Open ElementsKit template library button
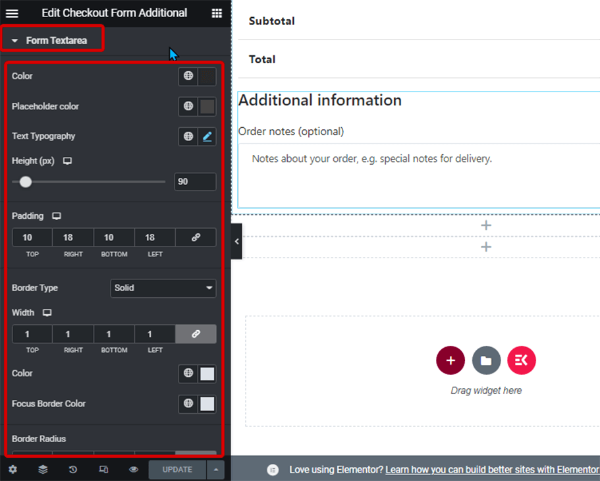This screenshot has height=481, width=600. click(x=521, y=360)
